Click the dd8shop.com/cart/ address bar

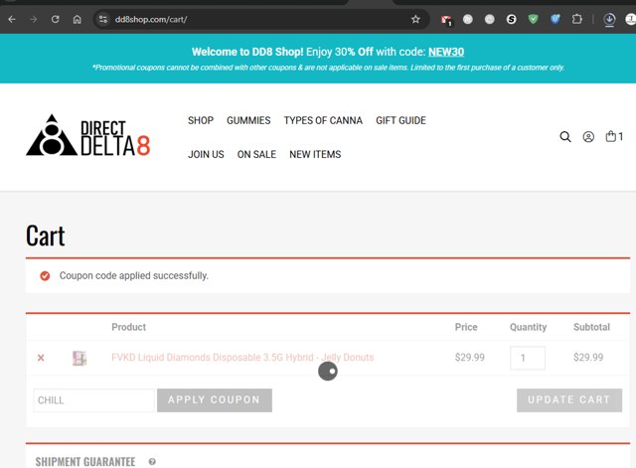tap(259, 19)
